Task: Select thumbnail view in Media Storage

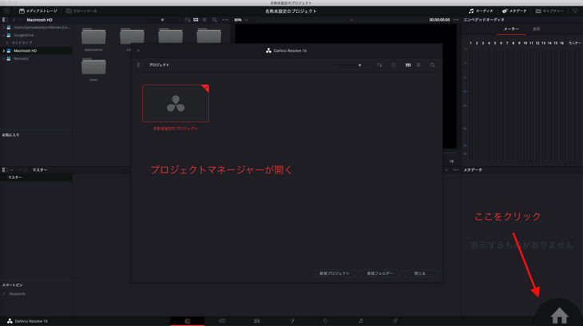Action: [x=196, y=20]
